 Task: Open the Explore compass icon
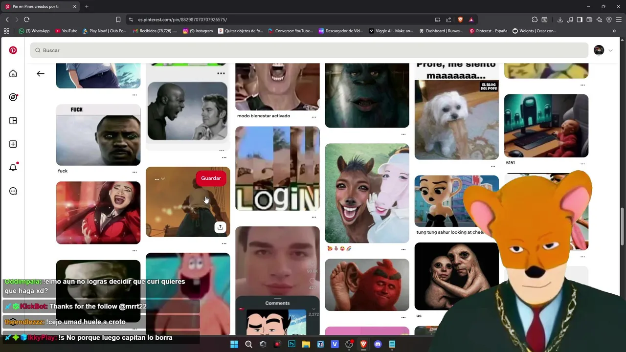point(13,97)
